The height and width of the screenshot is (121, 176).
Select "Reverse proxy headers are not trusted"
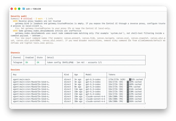[40, 21]
